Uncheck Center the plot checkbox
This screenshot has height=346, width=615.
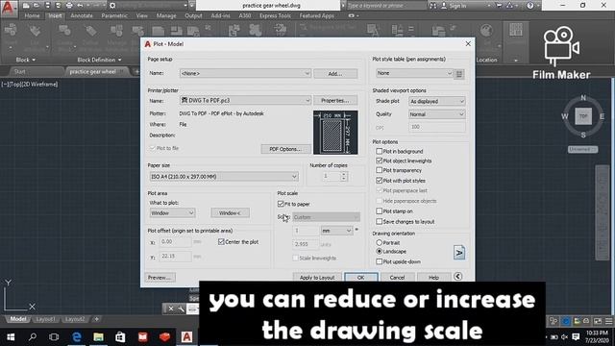click(x=221, y=242)
